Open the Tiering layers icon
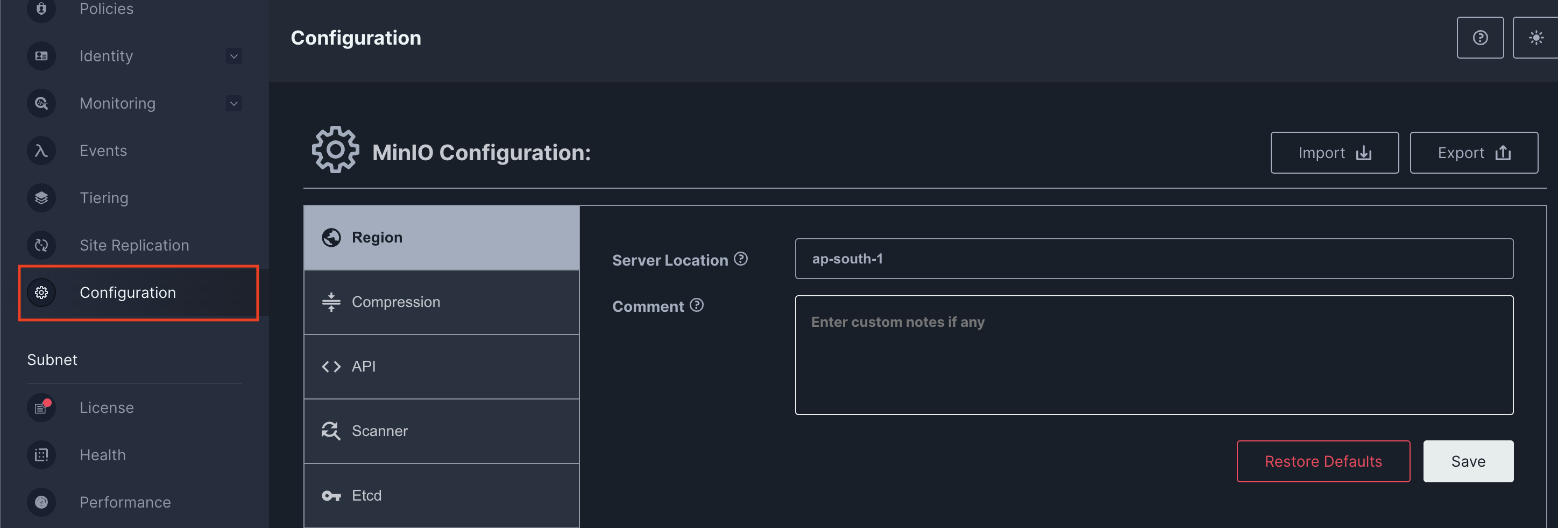Image resolution: width=1558 pixels, height=528 pixels. click(x=41, y=198)
